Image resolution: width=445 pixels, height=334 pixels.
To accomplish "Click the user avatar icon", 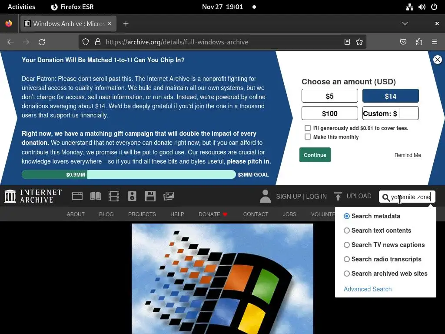I will 266,196.
